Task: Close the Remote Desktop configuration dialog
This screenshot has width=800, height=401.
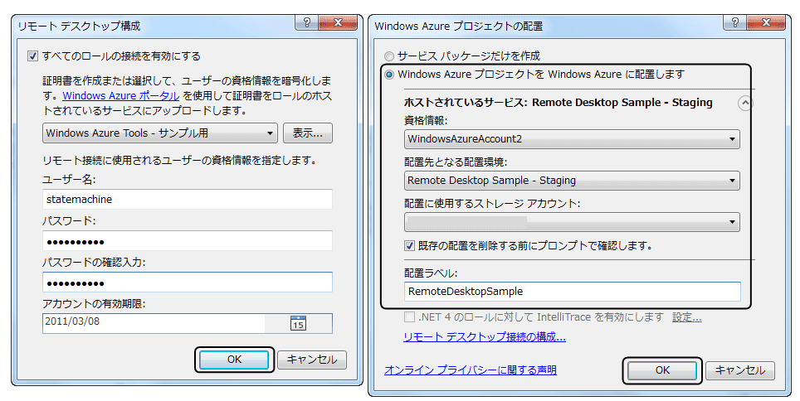Action: point(338,22)
